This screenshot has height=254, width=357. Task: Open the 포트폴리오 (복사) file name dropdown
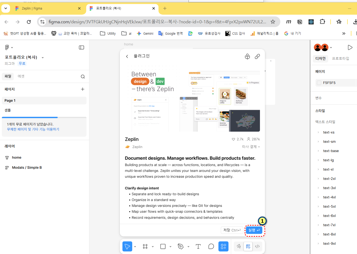pos(43,57)
